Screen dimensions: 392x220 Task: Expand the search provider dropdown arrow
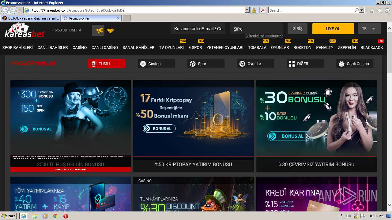point(362,10)
